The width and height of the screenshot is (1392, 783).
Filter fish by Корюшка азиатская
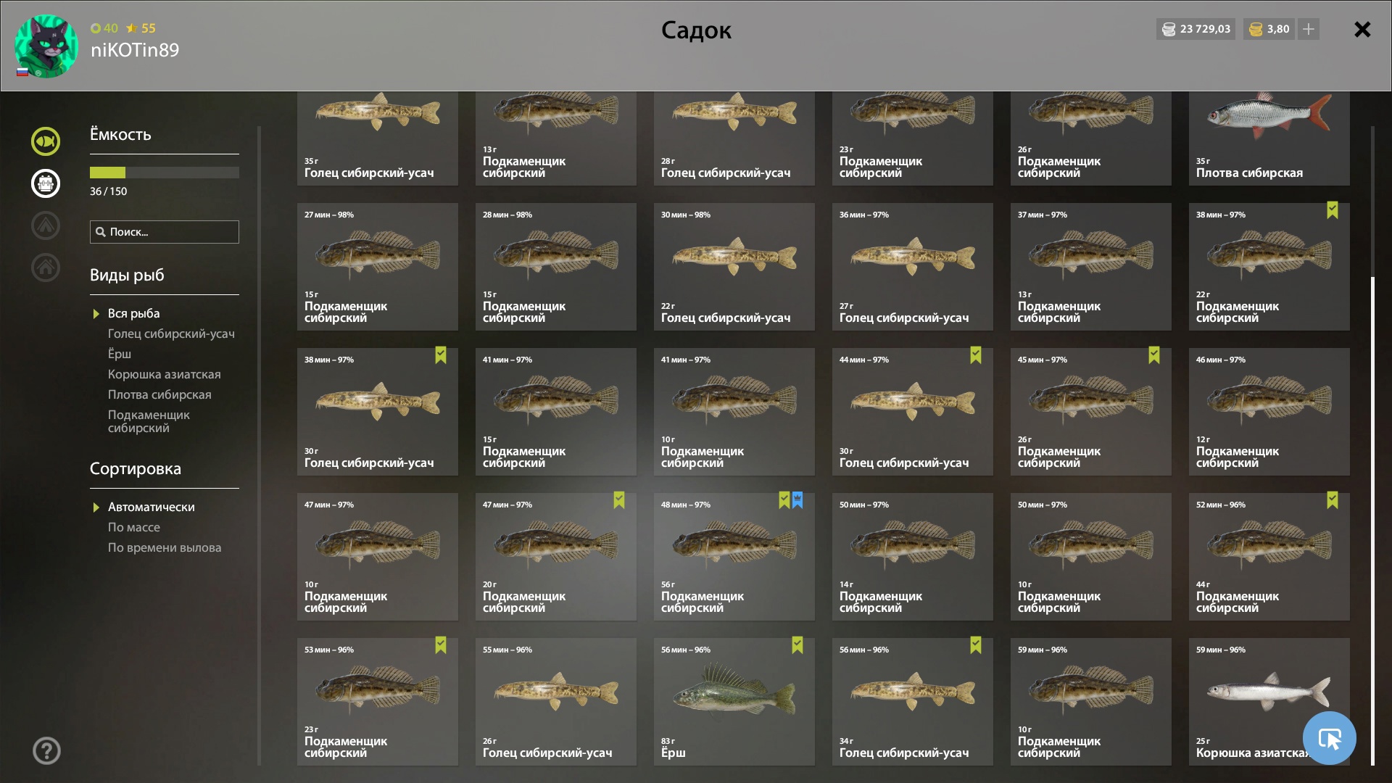click(x=164, y=374)
